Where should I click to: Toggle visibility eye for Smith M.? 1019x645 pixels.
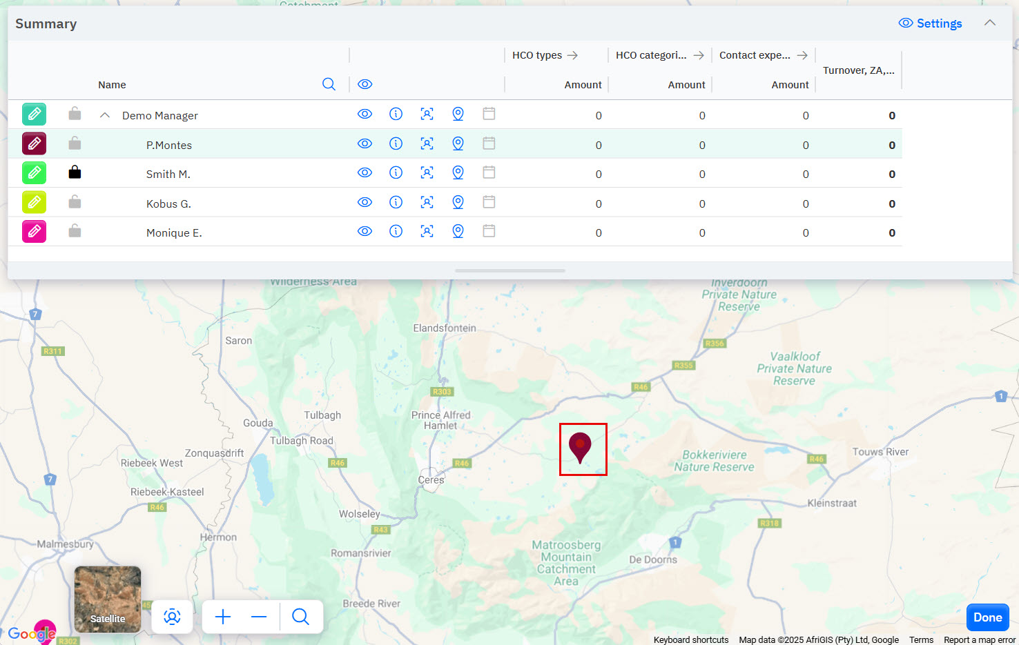365,173
